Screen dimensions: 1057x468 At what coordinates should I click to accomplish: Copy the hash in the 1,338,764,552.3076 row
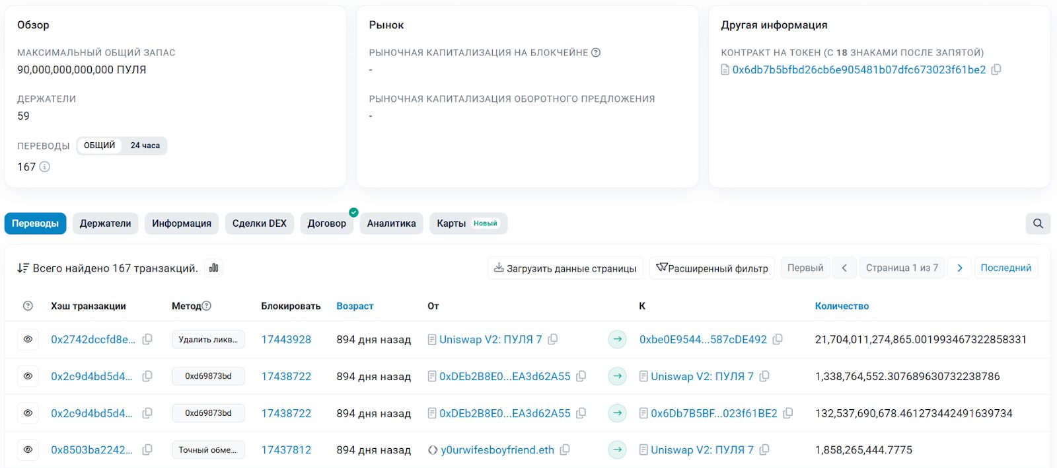pos(147,376)
